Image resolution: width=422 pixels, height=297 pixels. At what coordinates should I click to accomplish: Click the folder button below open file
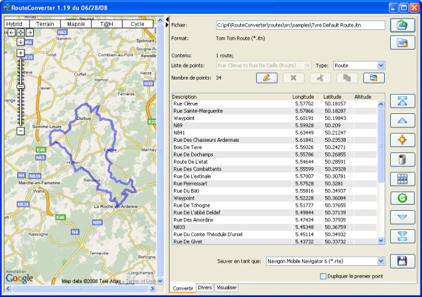[x=402, y=42]
